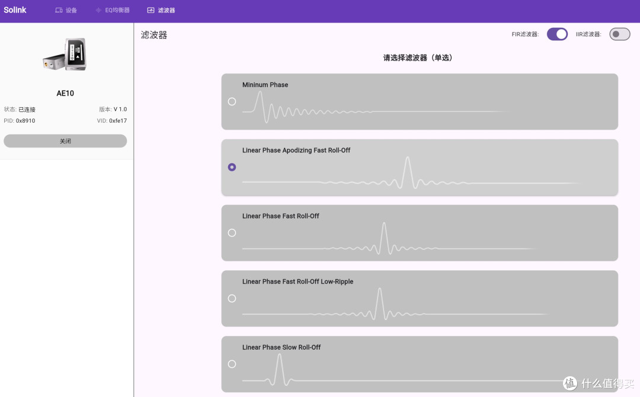Select Linear Phase Fast Roll-Off Low-Ripple radio
The image size is (640, 397).
232,299
